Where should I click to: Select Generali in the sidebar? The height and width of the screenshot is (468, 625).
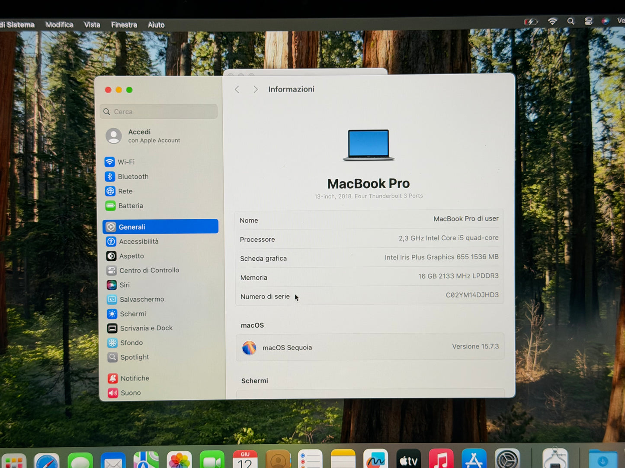160,227
